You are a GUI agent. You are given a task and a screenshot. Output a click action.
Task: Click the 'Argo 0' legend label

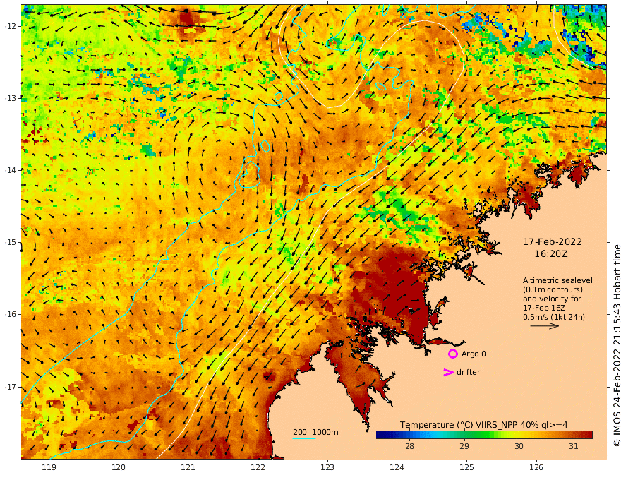pos(474,354)
